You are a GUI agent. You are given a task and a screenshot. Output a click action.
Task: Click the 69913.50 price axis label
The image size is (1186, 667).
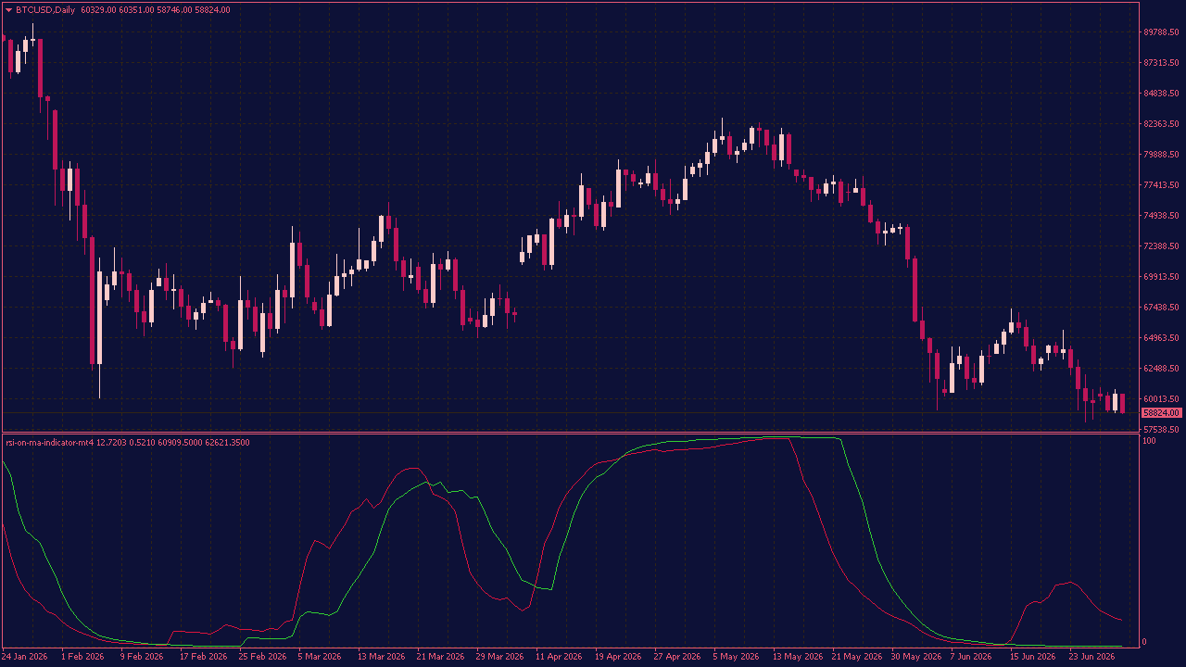click(1161, 277)
